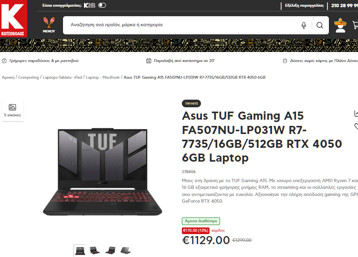358x257 pixels.
Task: Open the 5 εικόνες image gallery icon
Action: 12,110
